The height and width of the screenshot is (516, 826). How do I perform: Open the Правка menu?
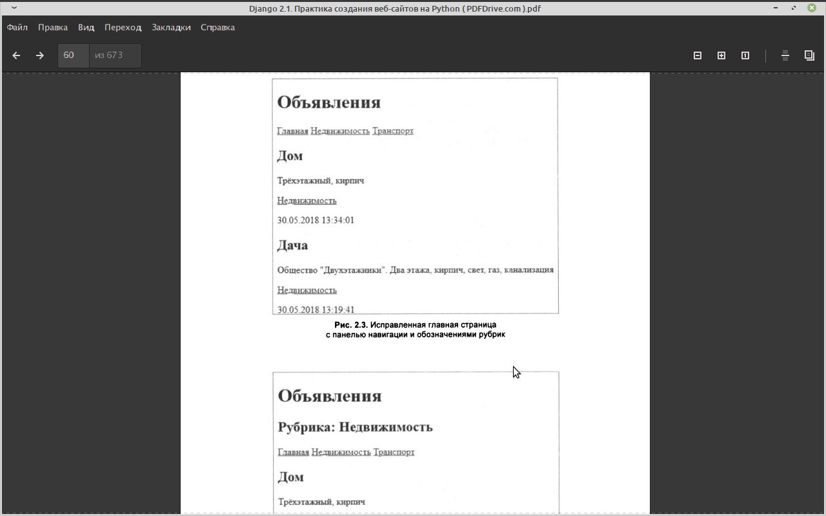click(53, 27)
